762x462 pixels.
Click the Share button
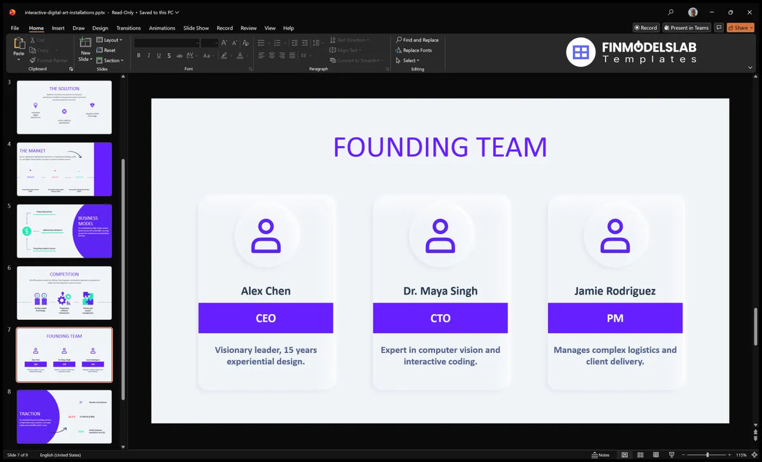(x=740, y=28)
